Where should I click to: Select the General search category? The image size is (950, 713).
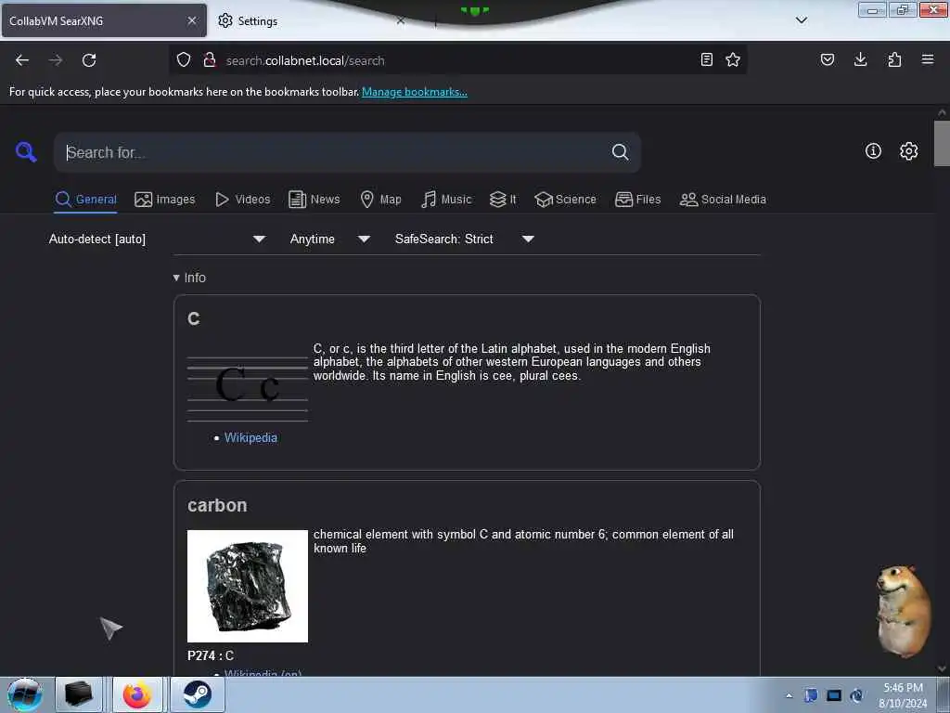pyautogui.click(x=86, y=200)
